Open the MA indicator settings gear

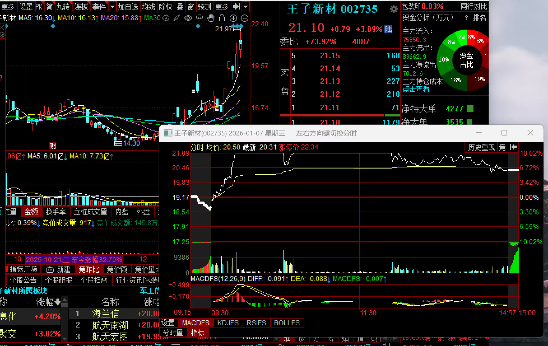166,18
